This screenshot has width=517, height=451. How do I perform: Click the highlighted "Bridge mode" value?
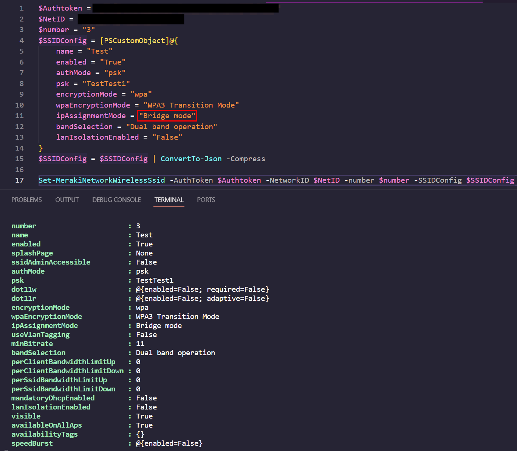tap(167, 115)
